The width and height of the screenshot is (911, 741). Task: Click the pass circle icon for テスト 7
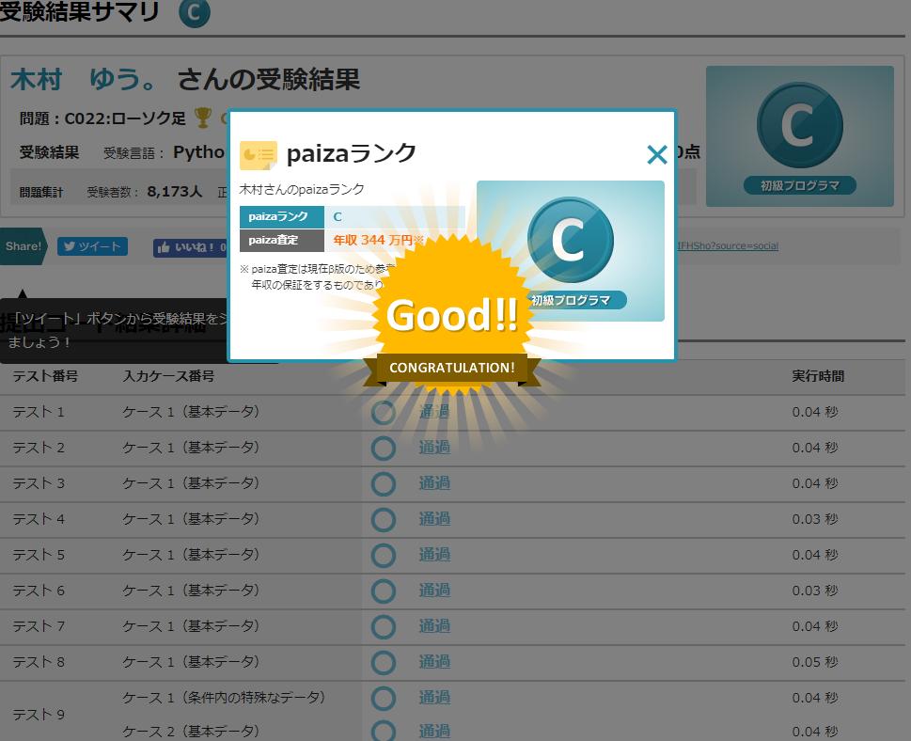point(384,627)
